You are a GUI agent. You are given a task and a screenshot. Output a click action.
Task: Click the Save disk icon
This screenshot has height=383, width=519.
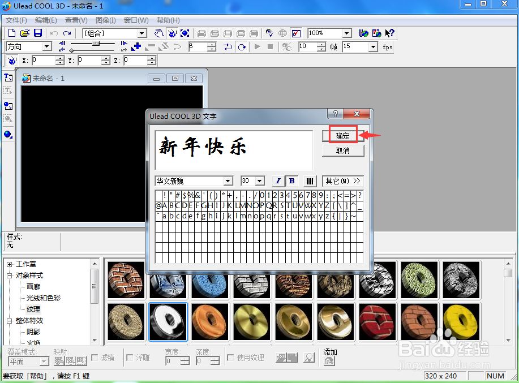(38, 33)
